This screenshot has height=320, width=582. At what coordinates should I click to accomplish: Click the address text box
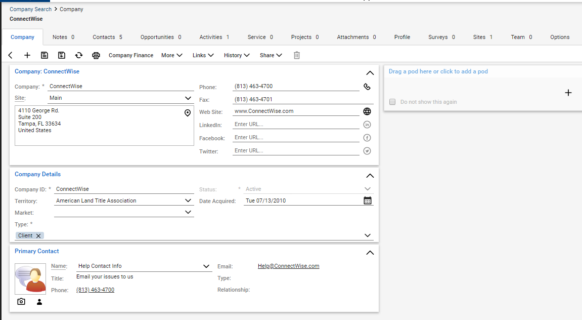[104, 126]
